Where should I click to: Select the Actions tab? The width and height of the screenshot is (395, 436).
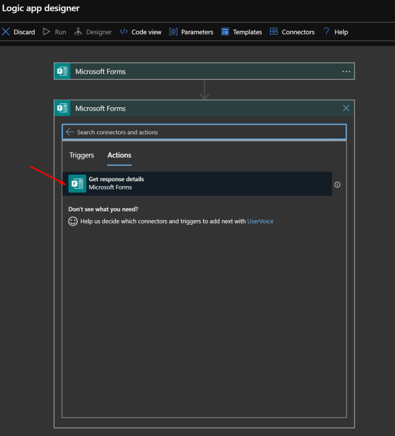(x=119, y=155)
